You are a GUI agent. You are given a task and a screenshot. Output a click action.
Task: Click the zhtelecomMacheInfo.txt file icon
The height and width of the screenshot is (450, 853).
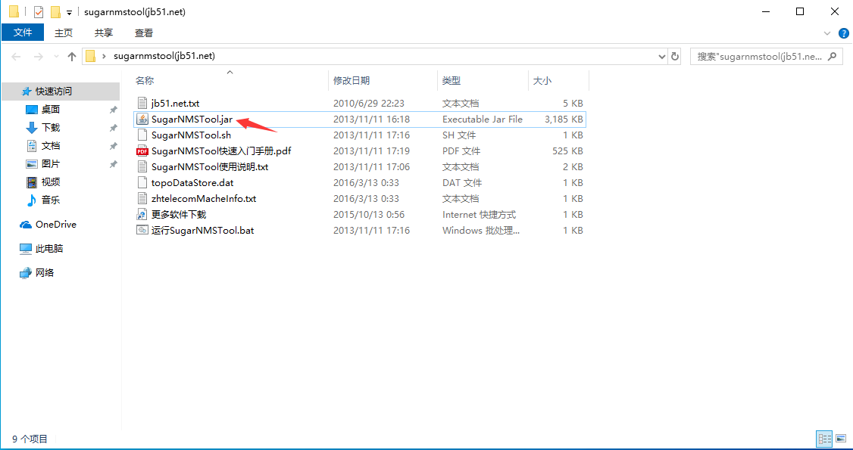coord(142,199)
